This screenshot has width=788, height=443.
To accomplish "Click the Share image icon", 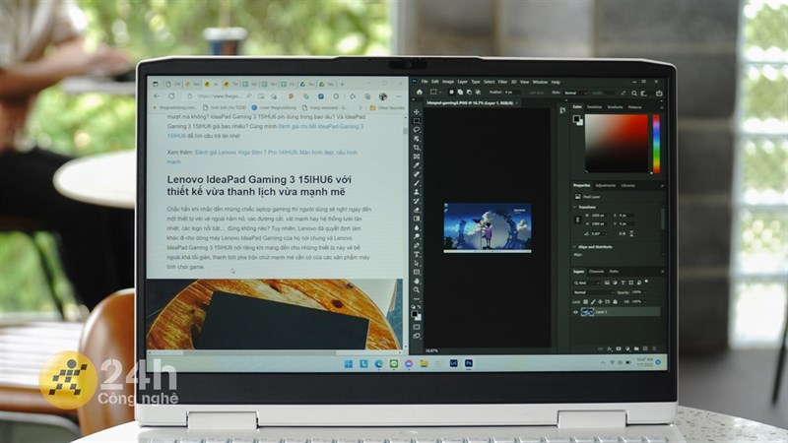I will coord(659,93).
